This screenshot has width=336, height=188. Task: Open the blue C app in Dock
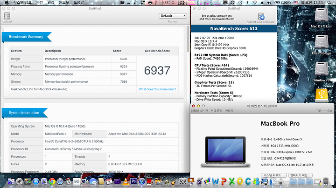[x=248, y=181]
